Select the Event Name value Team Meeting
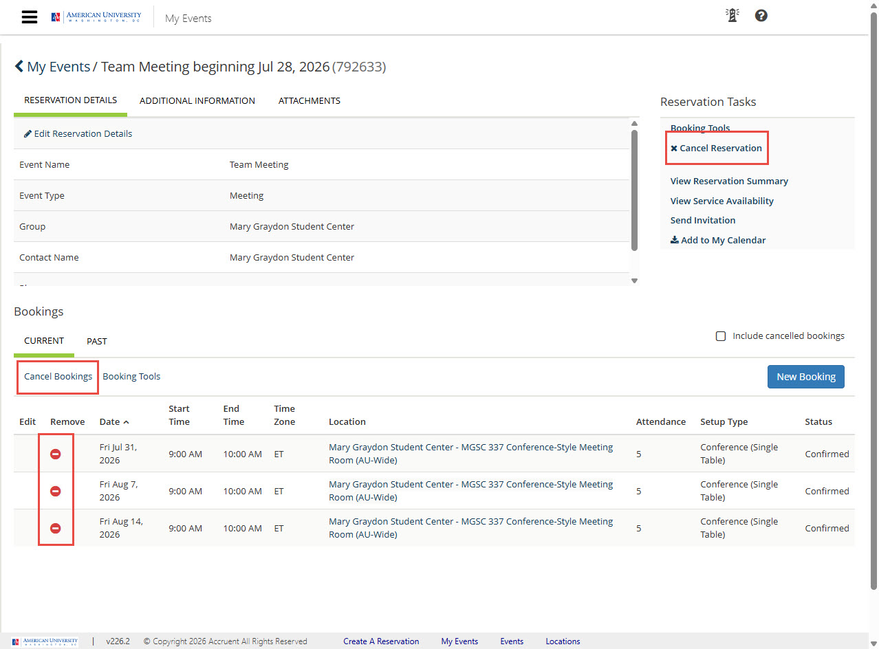 click(259, 164)
